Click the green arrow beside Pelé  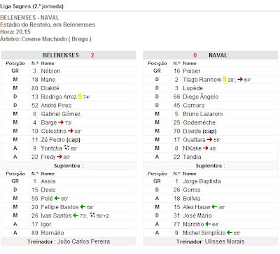(57, 198)
